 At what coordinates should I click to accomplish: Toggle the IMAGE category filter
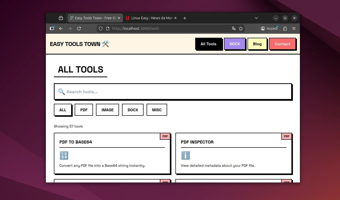point(107,110)
